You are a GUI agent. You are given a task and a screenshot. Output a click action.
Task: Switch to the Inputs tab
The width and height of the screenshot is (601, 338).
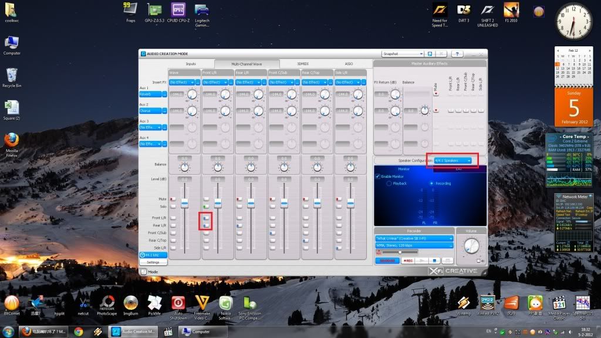click(x=191, y=63)
